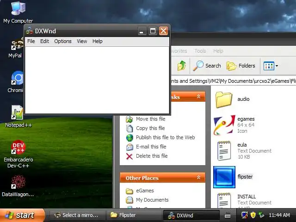Open Explorer Help menu
Screen dimensions: 296x222
218,51
